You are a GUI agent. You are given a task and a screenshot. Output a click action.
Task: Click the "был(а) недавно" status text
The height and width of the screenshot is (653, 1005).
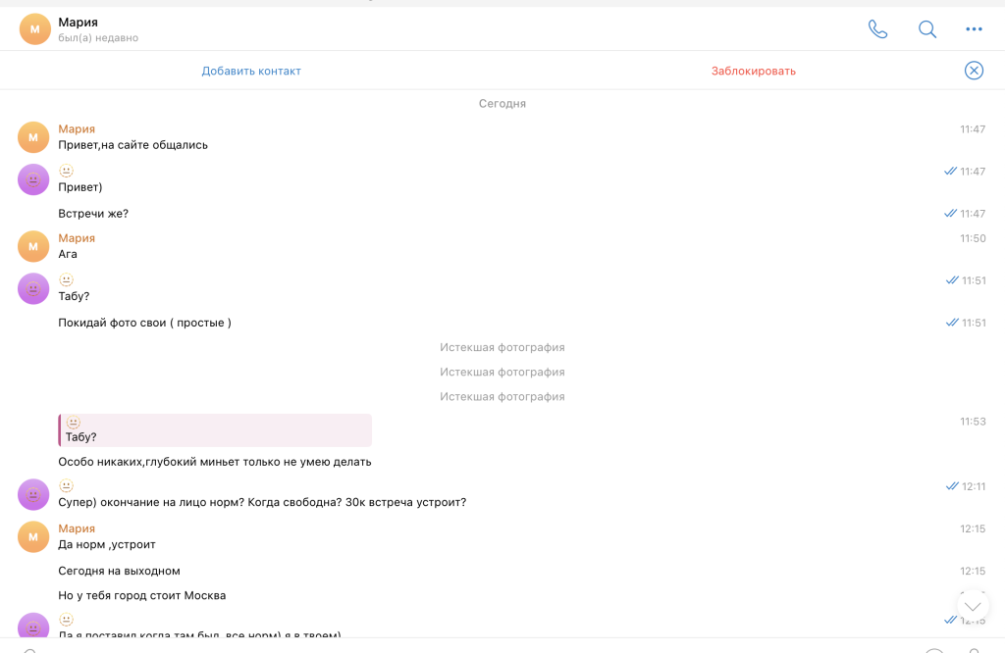click(x=98, y=38)
